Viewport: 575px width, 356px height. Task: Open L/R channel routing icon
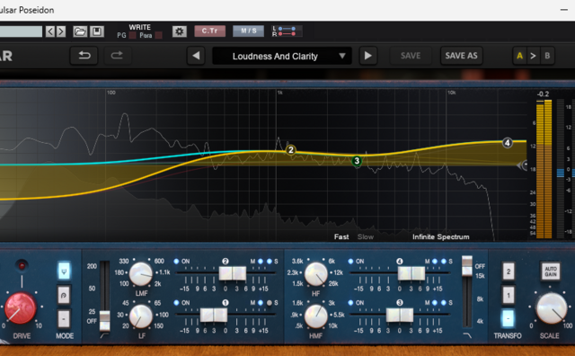click(287, 31)
